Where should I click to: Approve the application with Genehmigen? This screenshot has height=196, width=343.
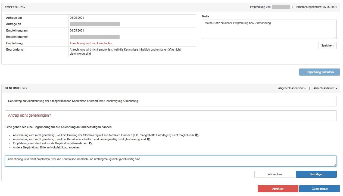click(319, 189)
